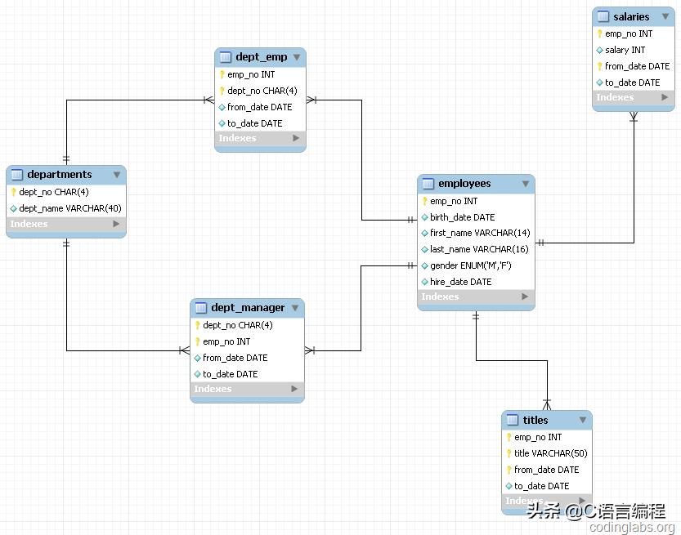The image size is (681, 535).
Task: Expand Indexes section of salaries table
Action: pyautogui.click(x=665, y=97)
